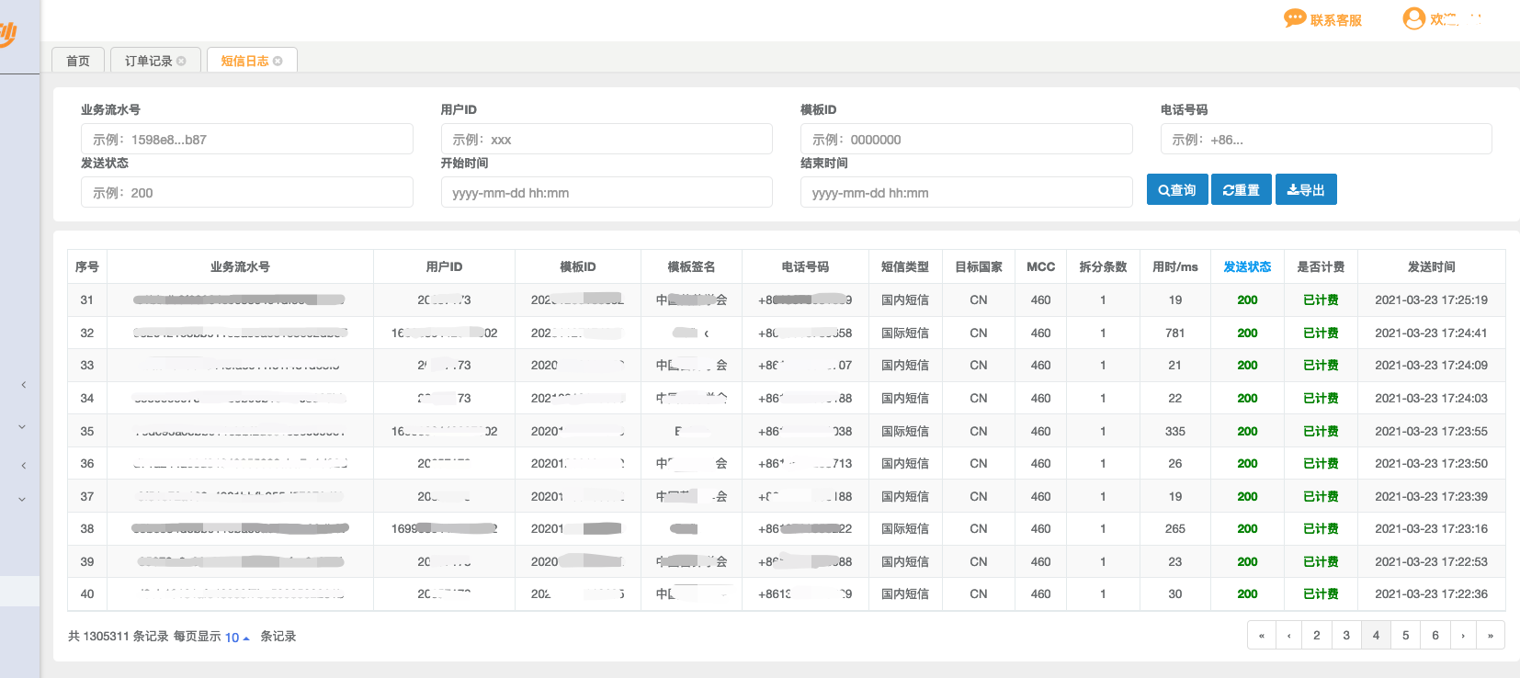This screenshot has height=678, width=1520.
Task: Click the 781 duration value in row 32
Action: pos(1175,333)
